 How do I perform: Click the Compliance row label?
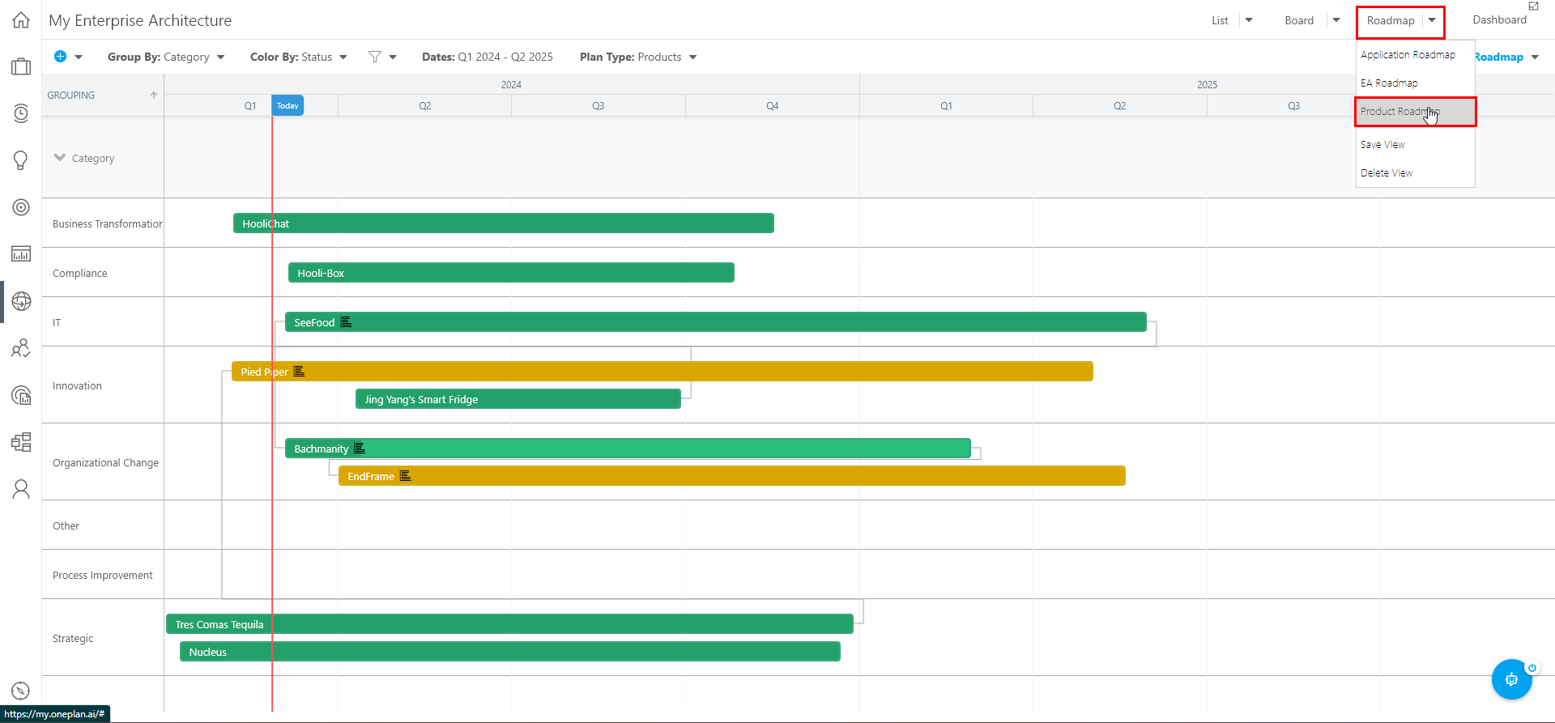coord(79,273)
